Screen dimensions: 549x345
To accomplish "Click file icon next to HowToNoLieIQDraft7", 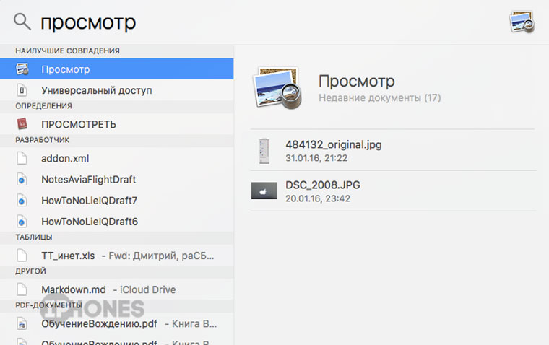I will (22, 201).
